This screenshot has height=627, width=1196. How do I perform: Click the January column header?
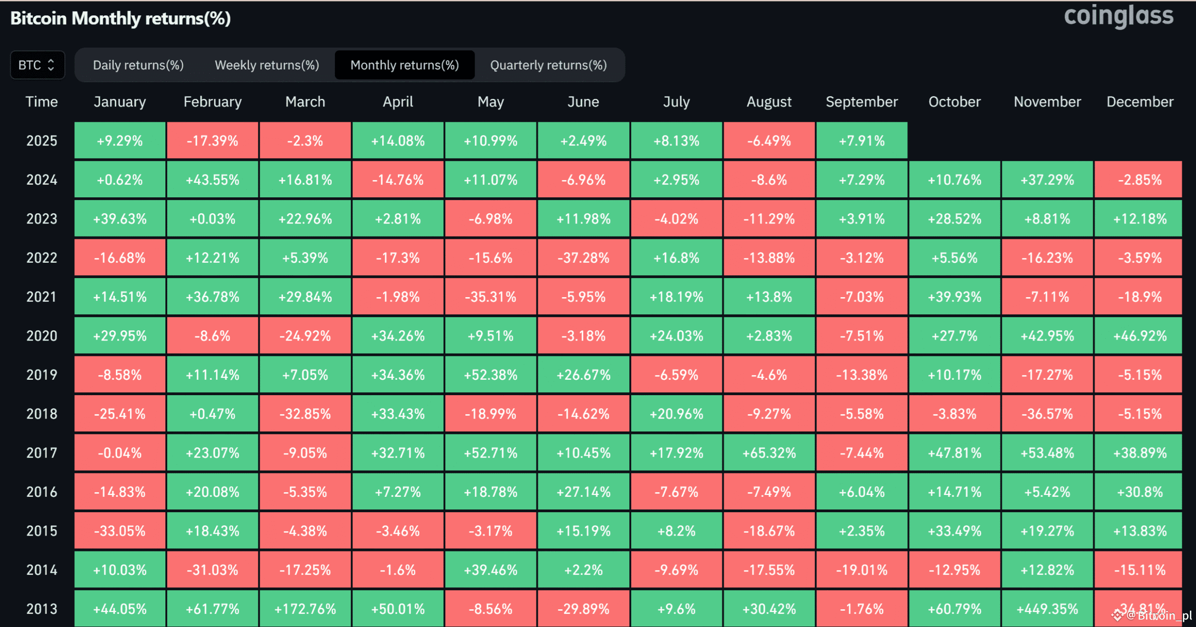(120, 102)
